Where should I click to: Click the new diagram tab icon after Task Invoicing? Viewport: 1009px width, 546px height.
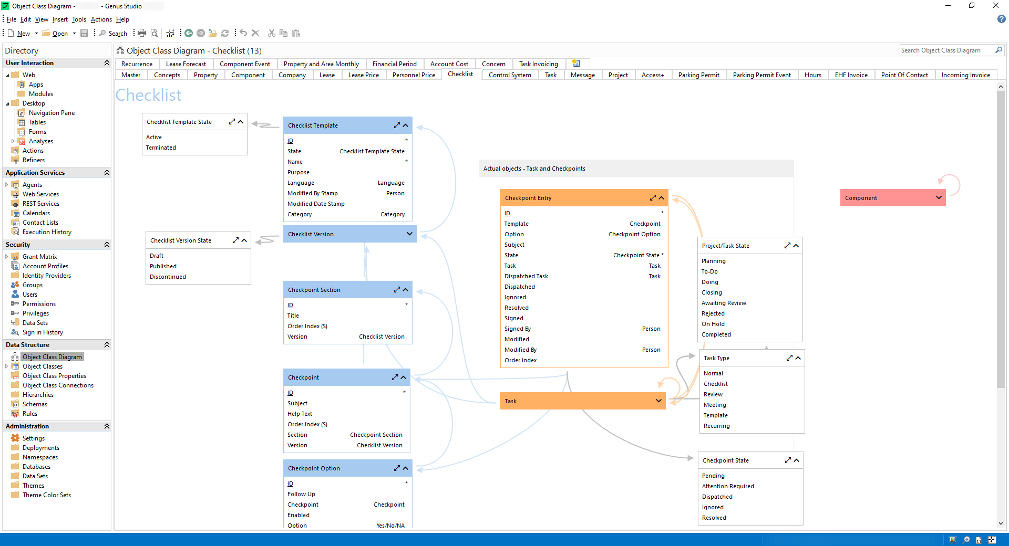pyautogui.click(x=576, y=64)
